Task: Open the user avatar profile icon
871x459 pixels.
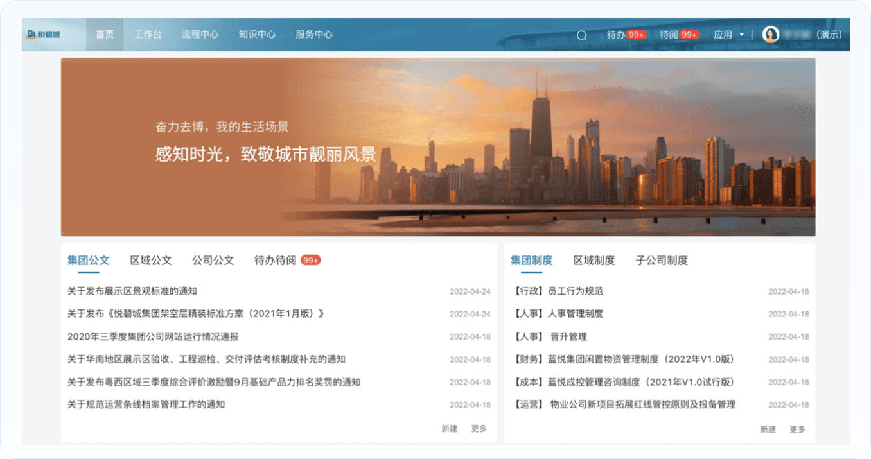Action: point(770,35)
